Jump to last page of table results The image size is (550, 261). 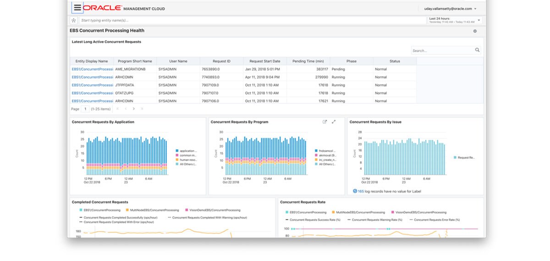pos(142,109)
